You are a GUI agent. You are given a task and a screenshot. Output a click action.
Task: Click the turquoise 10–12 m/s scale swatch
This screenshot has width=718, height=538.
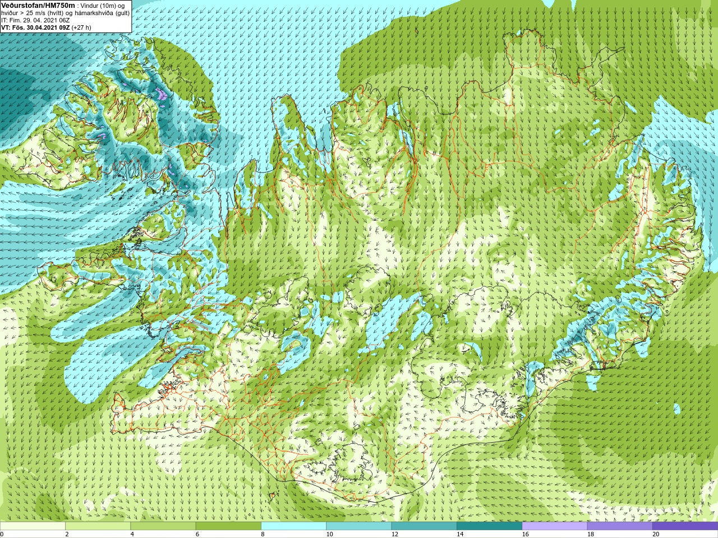[x=359, y=526]
